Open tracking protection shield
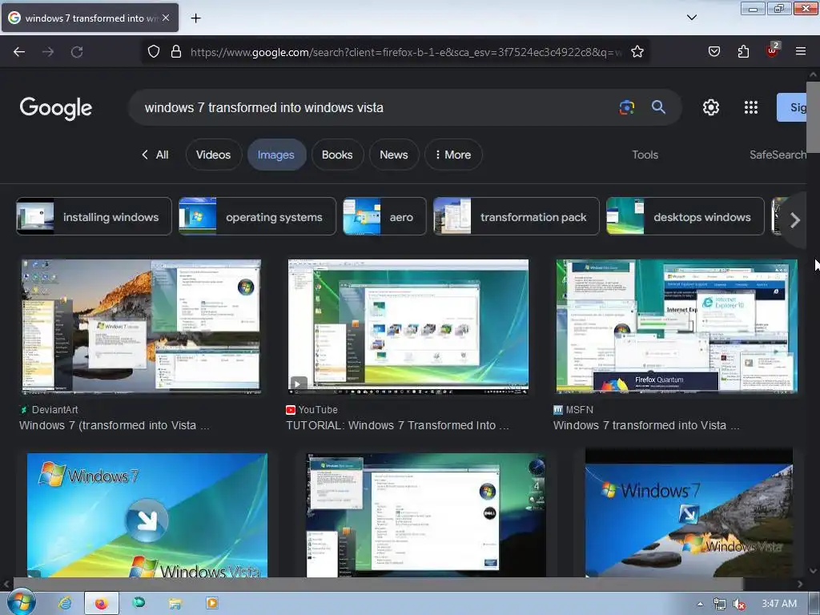 pyautogui.click(x=153, y=52)
